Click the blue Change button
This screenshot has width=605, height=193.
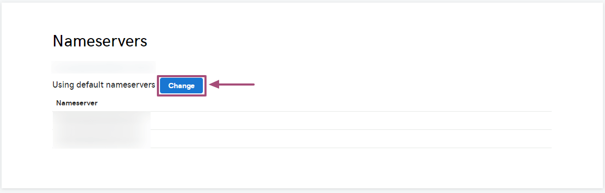181,86
